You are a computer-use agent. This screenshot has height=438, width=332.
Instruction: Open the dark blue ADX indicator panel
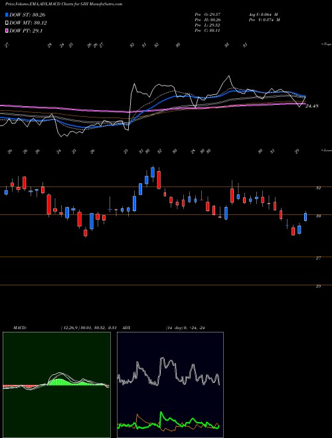click(170, 385)
